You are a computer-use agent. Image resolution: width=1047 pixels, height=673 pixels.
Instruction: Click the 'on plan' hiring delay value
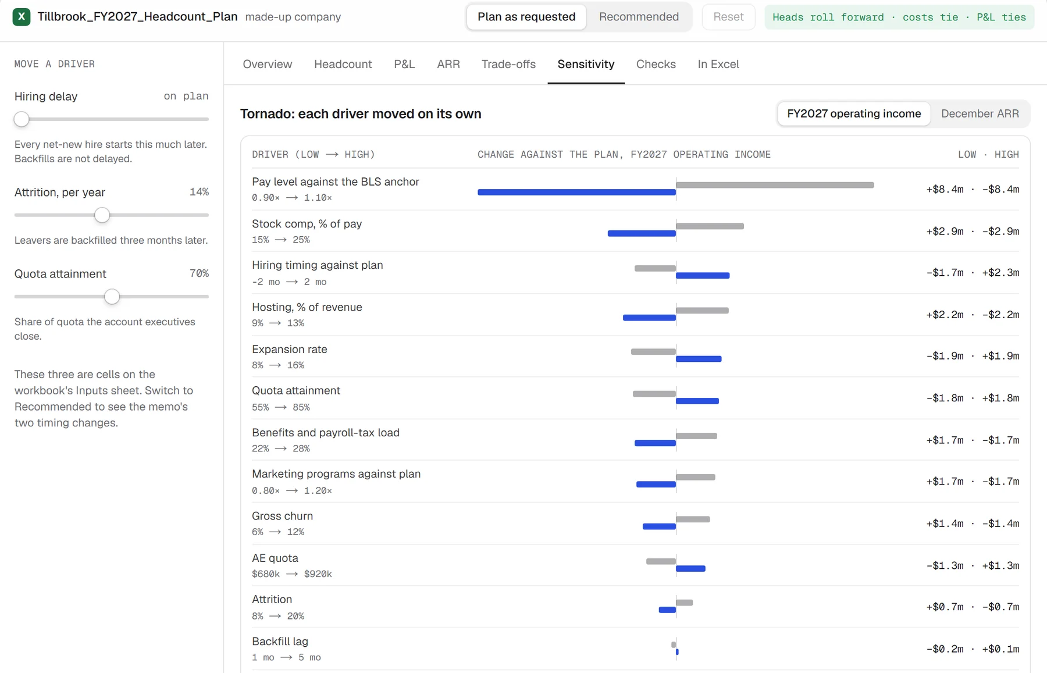click(186, 96)
